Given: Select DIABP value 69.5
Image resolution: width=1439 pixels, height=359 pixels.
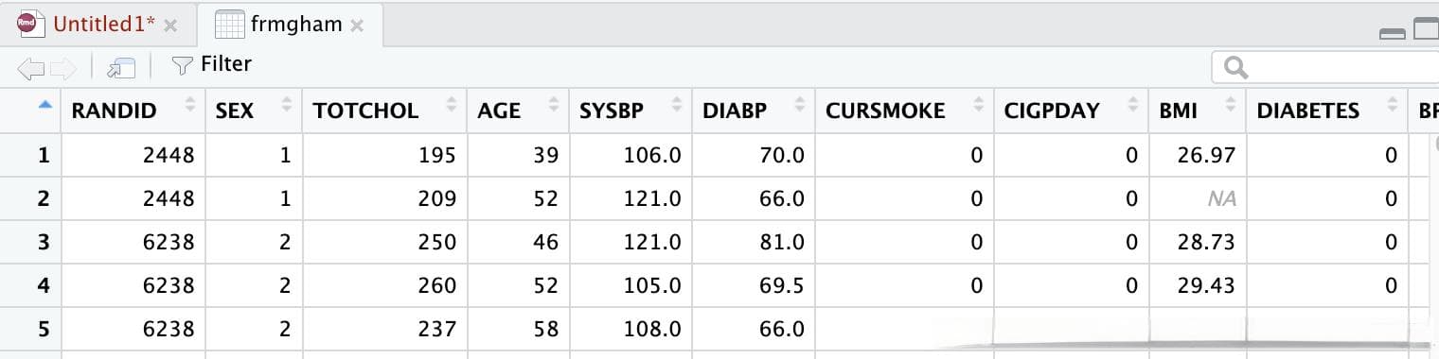Looking at the screenshot, I should pyautogui.click(x=782, y=285).
